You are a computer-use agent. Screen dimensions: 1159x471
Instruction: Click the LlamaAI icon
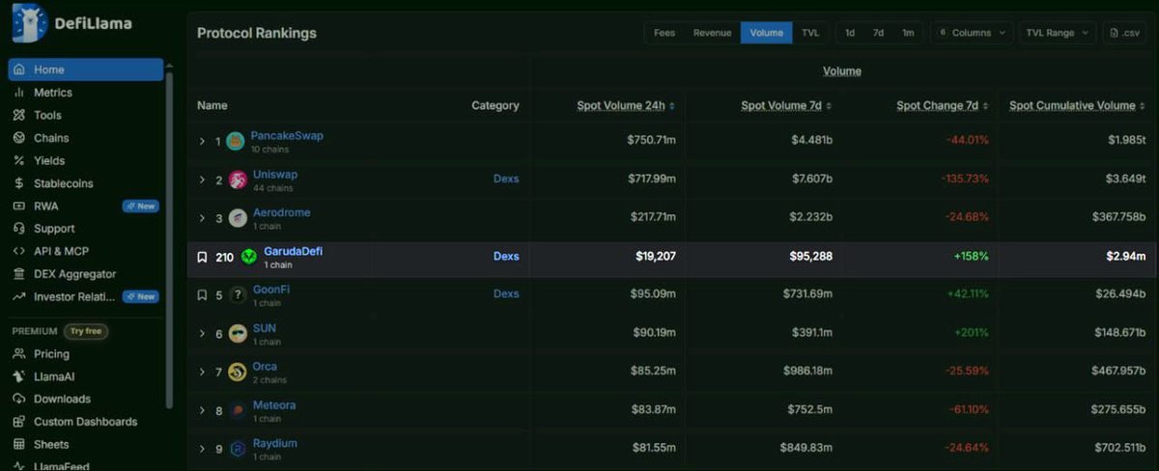pos(19,376)
